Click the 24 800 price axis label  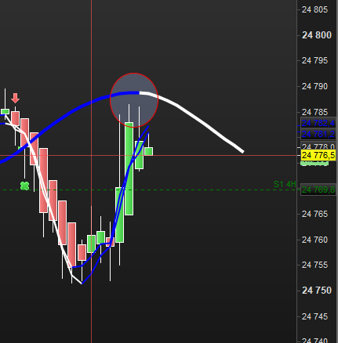[317, 35]
